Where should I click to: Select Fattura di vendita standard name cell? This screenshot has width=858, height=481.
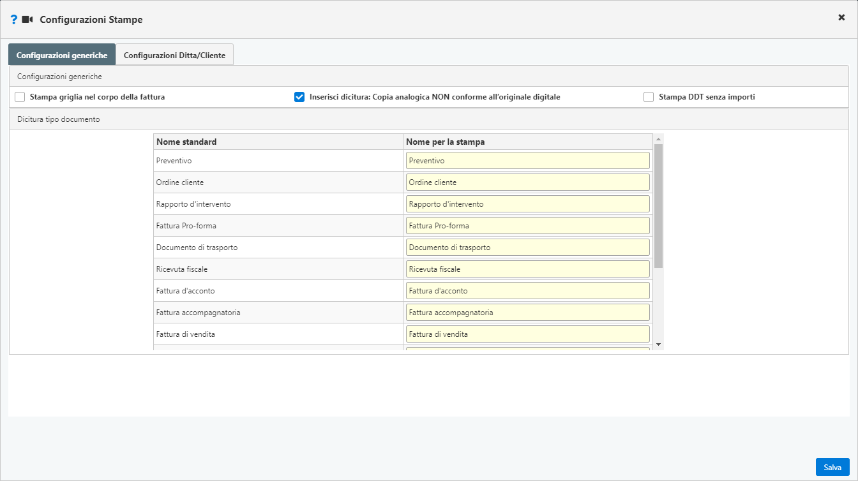pyautogui.click(x=278, y=334)
